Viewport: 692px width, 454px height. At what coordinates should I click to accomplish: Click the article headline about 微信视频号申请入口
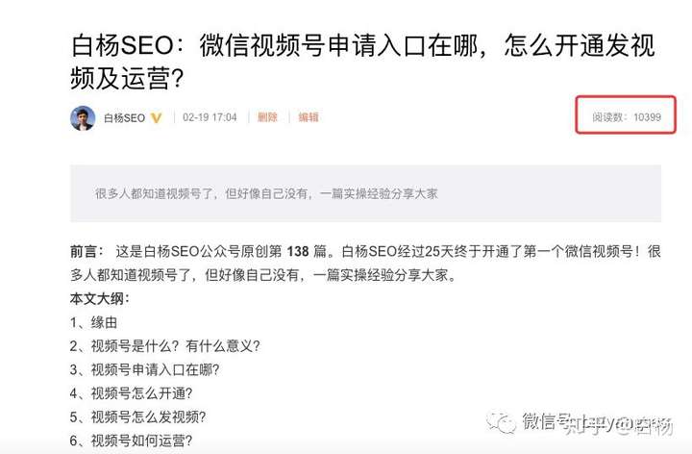pos(362,62)
